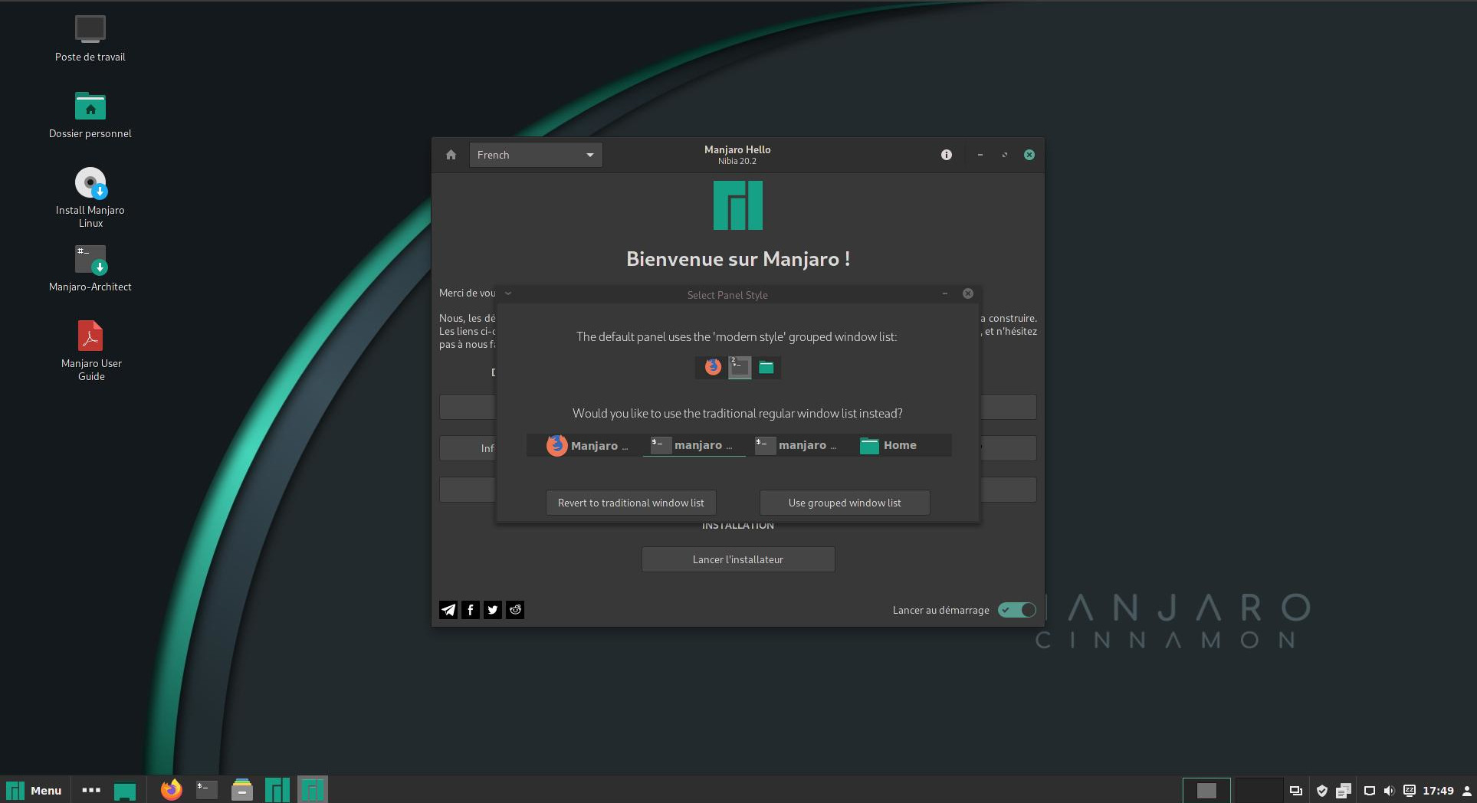Open the user account applet
The height and width of the screenshot is (803, 1477).
[x=1467, y=791]
